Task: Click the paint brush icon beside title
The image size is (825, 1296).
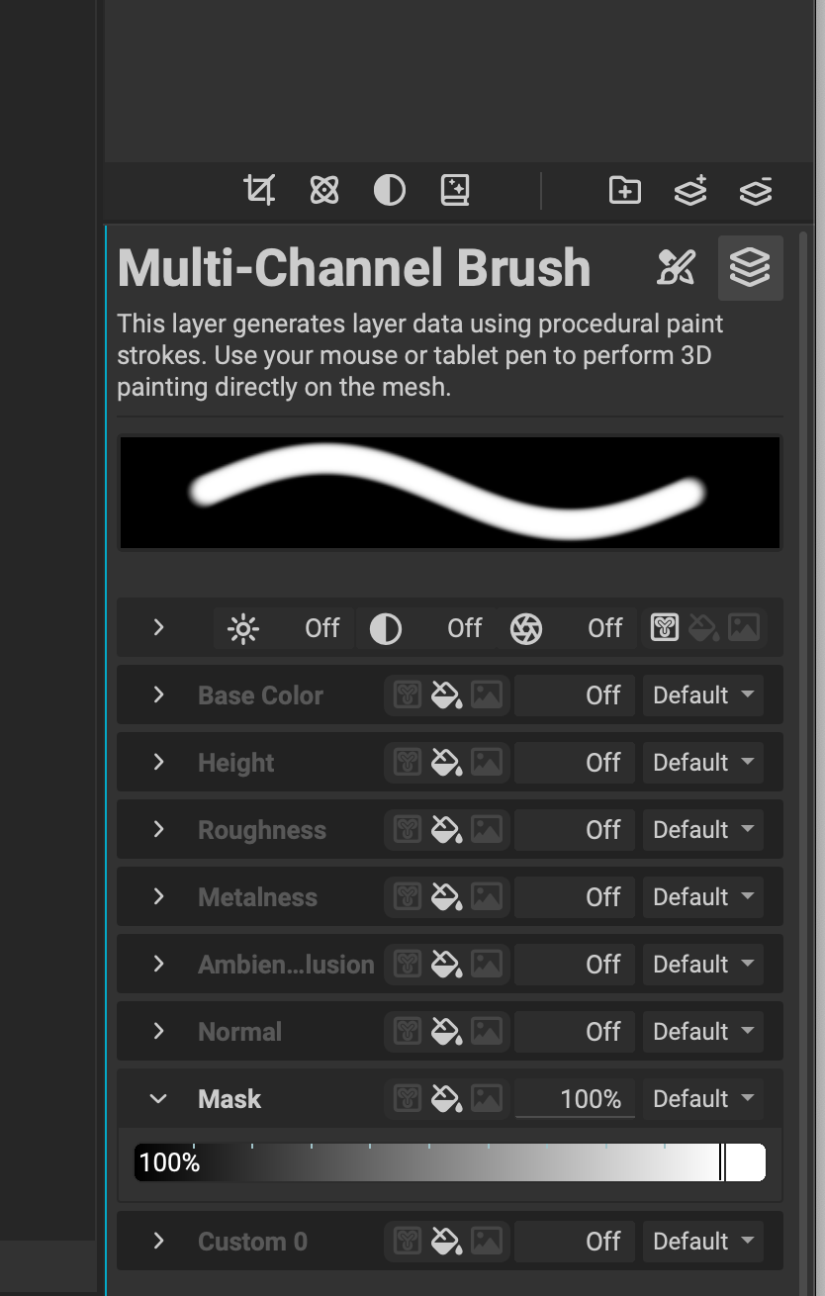Action: (x=677, y=267)
